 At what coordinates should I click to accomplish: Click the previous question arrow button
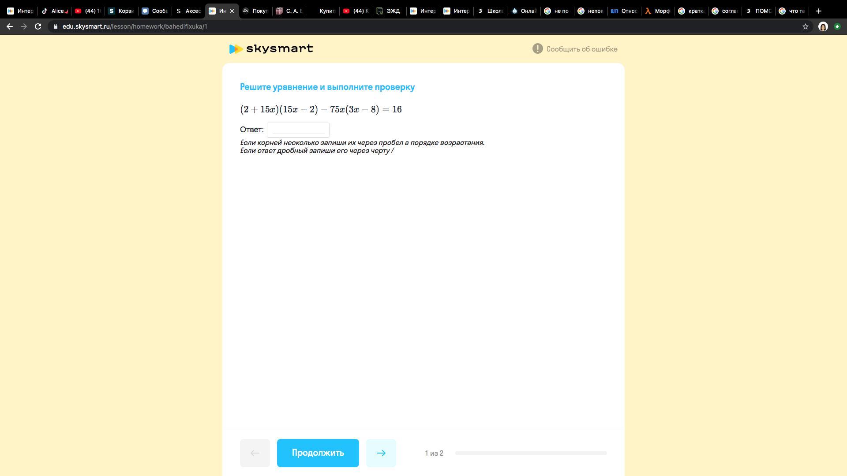tap(255, 453)
